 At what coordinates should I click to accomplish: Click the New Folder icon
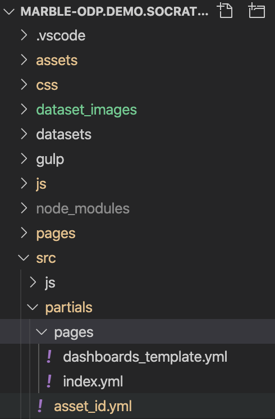tap(256, 11)
